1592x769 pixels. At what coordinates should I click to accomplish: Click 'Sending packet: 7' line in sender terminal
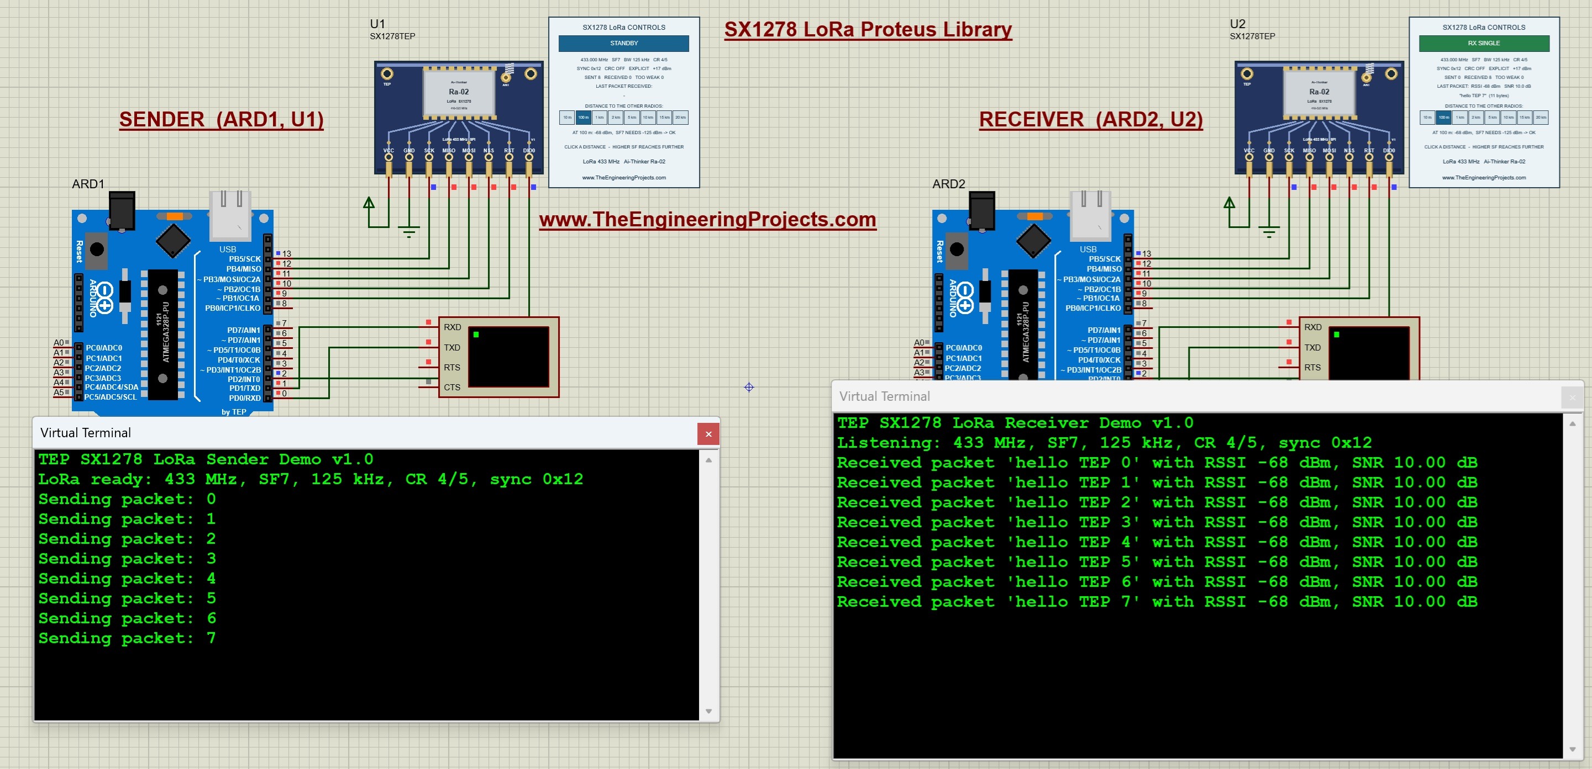[127, 638]
